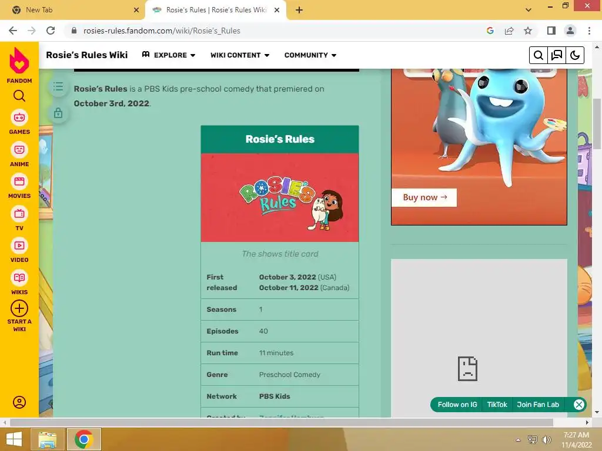Click the share page icon

click(x=509, y=31)
